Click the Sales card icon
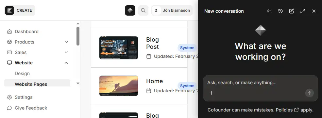This screenshot has width=322, height=118. tap(9, 52)
